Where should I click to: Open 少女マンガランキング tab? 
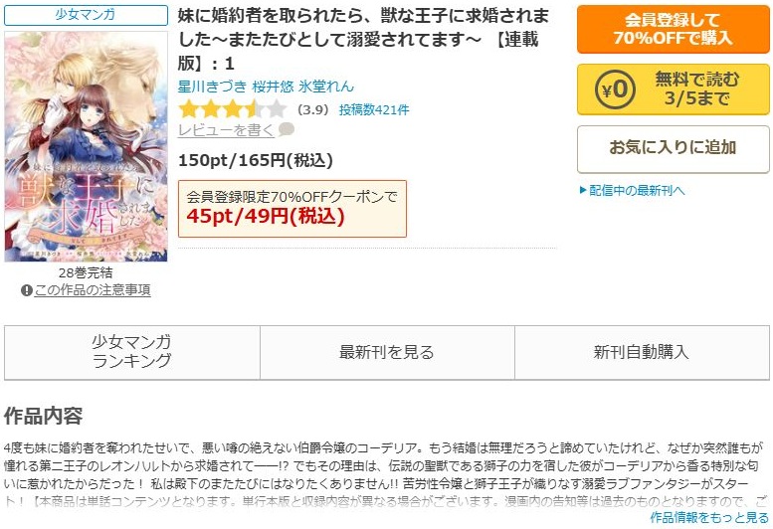[132, 352]
